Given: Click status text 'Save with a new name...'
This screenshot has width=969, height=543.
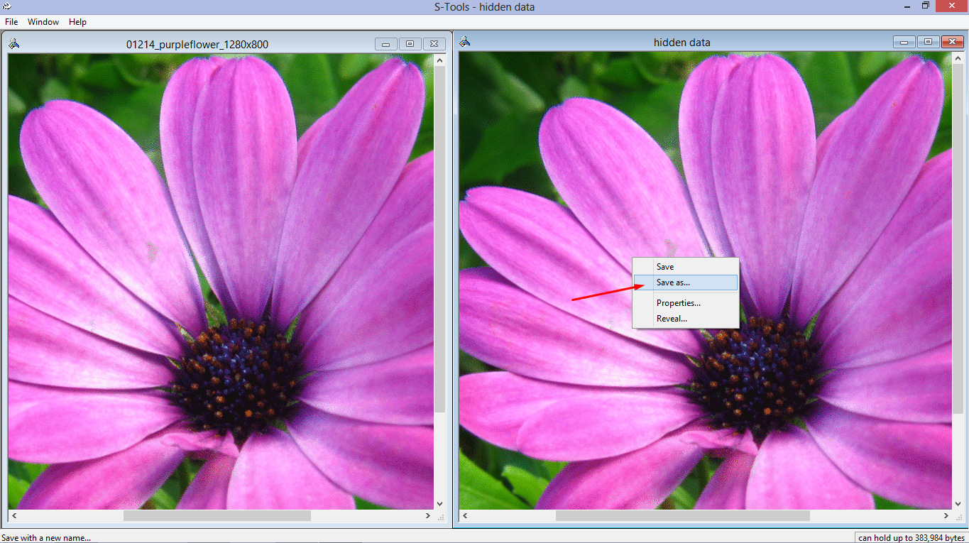Looking at the screenshot, I should click(x=46, y=538).
